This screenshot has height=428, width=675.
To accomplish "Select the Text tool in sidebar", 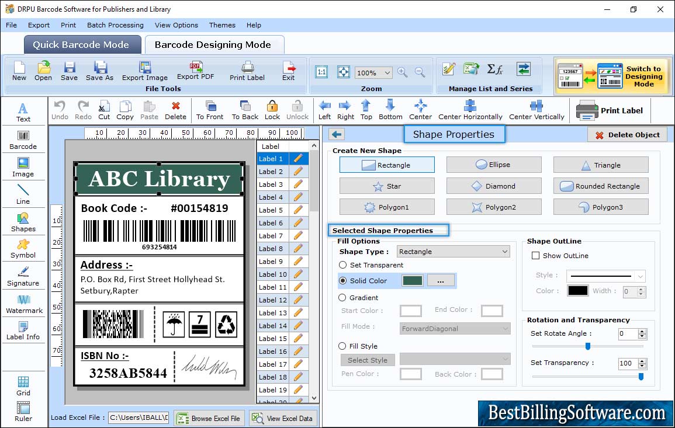I will (23, 112).
